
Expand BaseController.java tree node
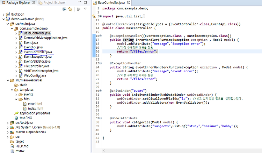16,33
